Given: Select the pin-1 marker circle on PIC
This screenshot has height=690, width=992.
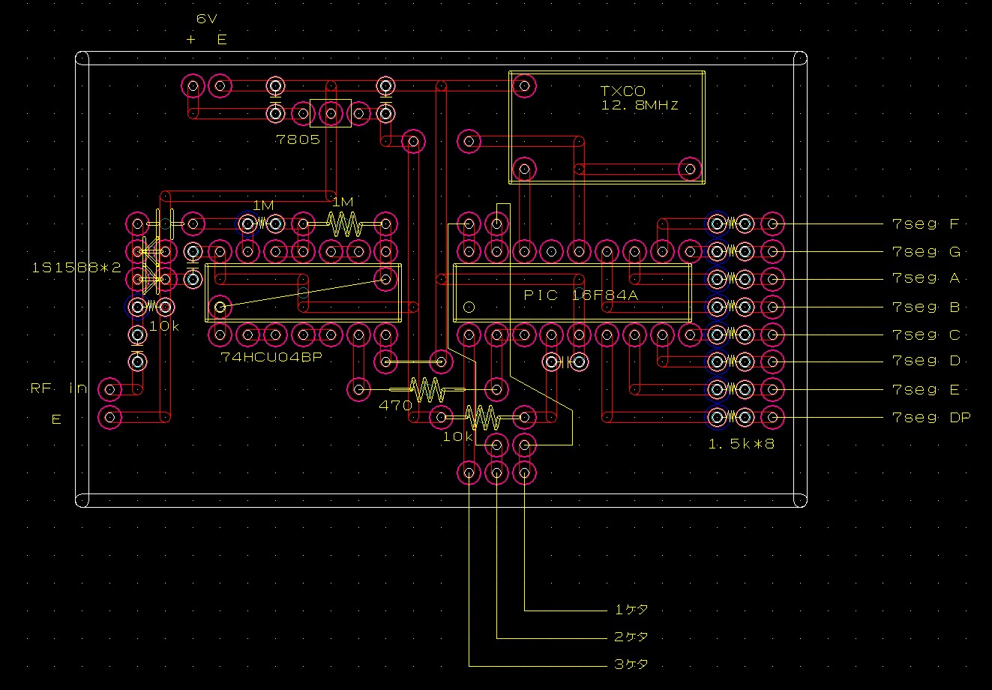Looking at the screenshot, I should 469,307.
